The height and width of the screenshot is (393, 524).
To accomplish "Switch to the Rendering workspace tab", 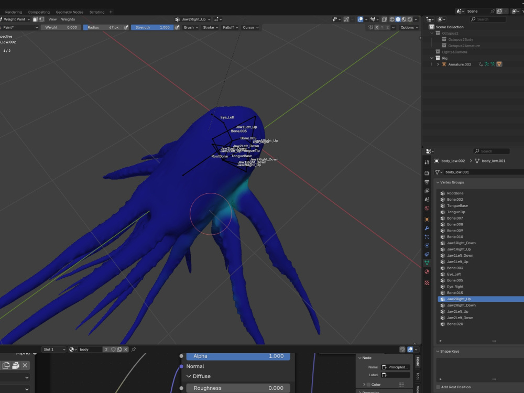I will coord(14,12).
